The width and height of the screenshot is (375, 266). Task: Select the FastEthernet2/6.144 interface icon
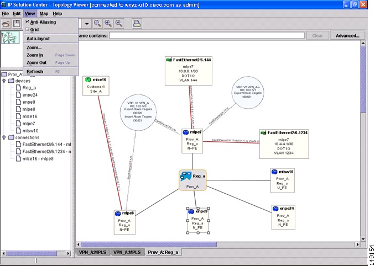tap(169, 60)
